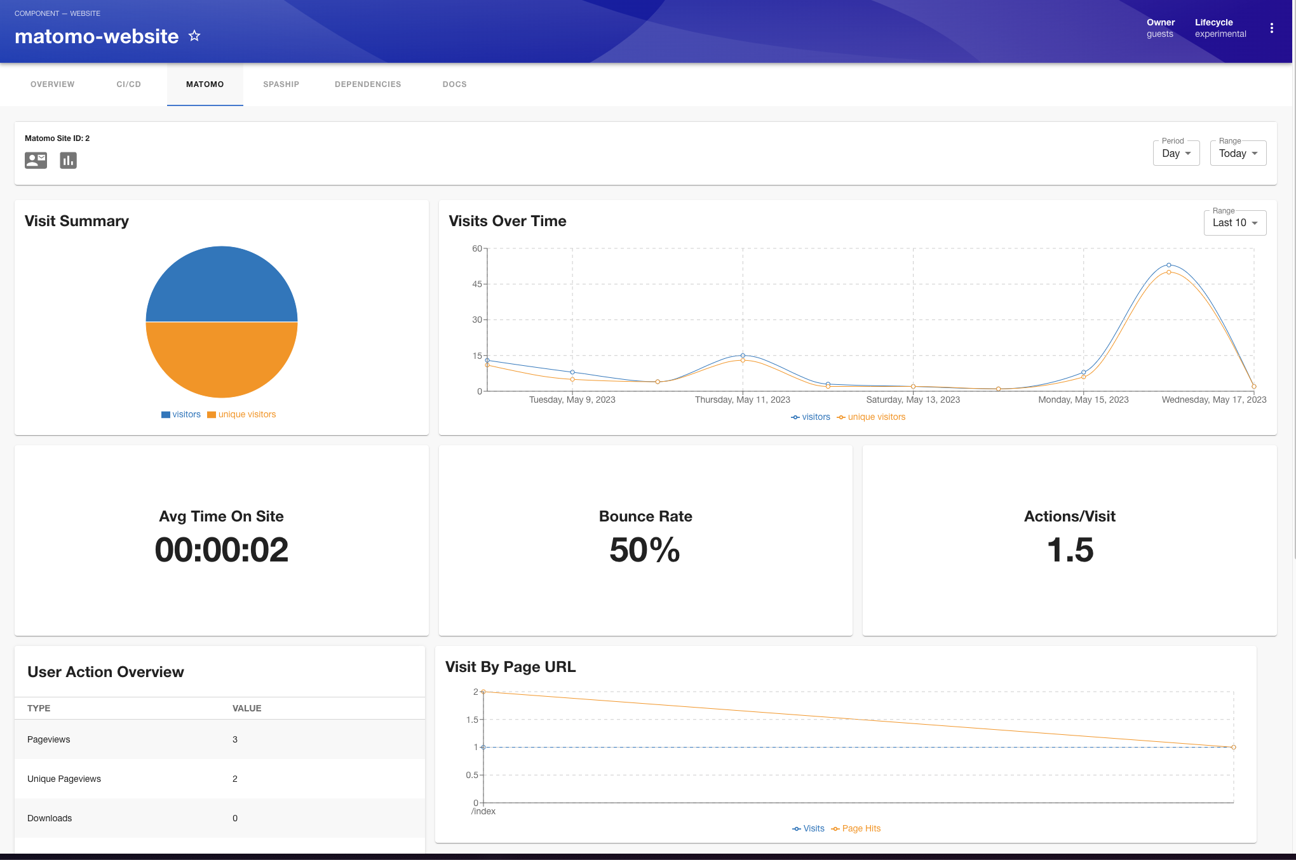The image size is (1296, 860).
Task: Toggle visitors legend in Visit Summary pie
Action: pos(181,414)
